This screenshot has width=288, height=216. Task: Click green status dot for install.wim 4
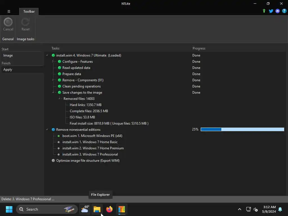[x=53, y=55]
